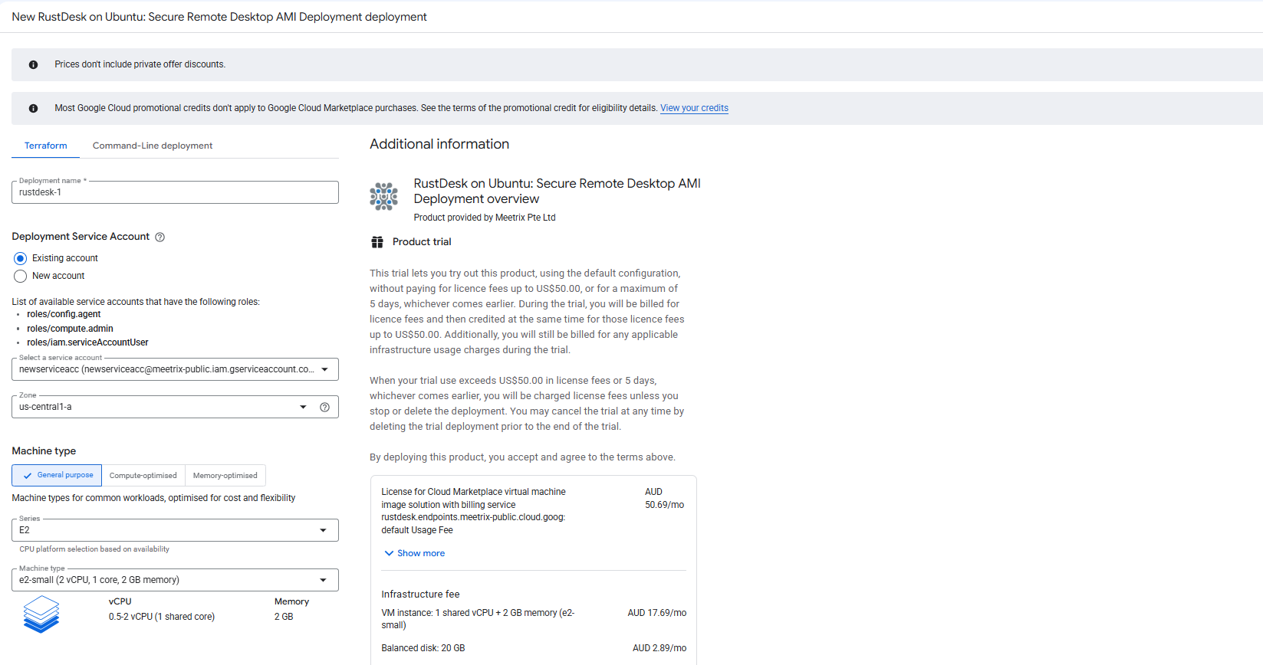Click the Deployment name input field
Image resolution: width=1263 pixels, height=665 pixels.
pos(175,192)
